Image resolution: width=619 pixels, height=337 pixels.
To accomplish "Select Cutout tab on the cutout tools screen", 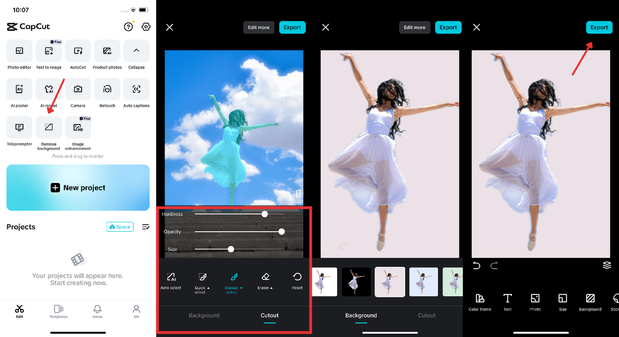I will click(270, 315).
